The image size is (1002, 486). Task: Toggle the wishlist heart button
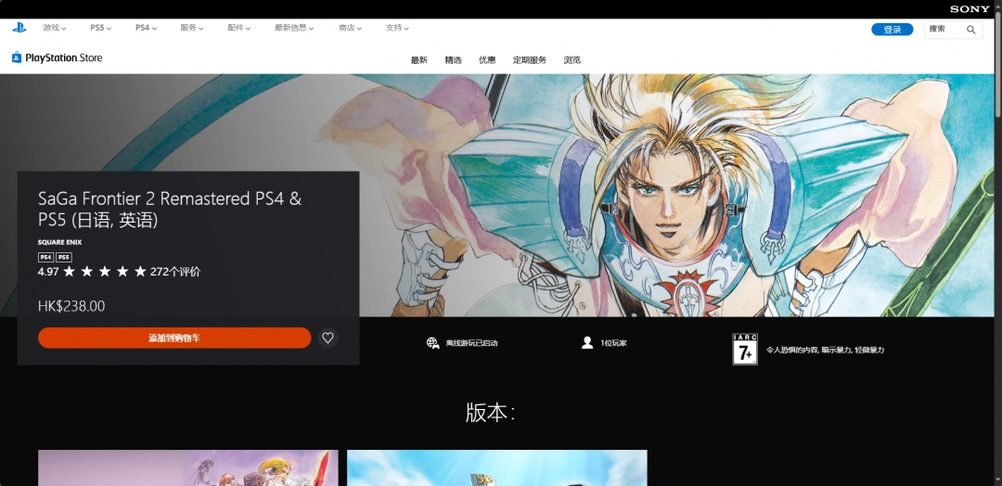pyautogui.click(x=327, y=338)
